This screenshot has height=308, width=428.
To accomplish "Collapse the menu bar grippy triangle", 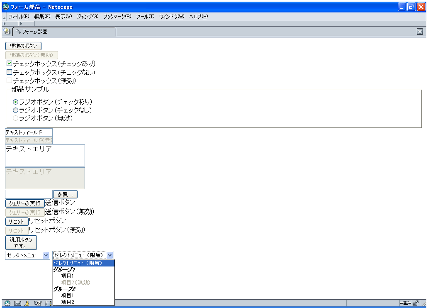I will coord(4,17).
